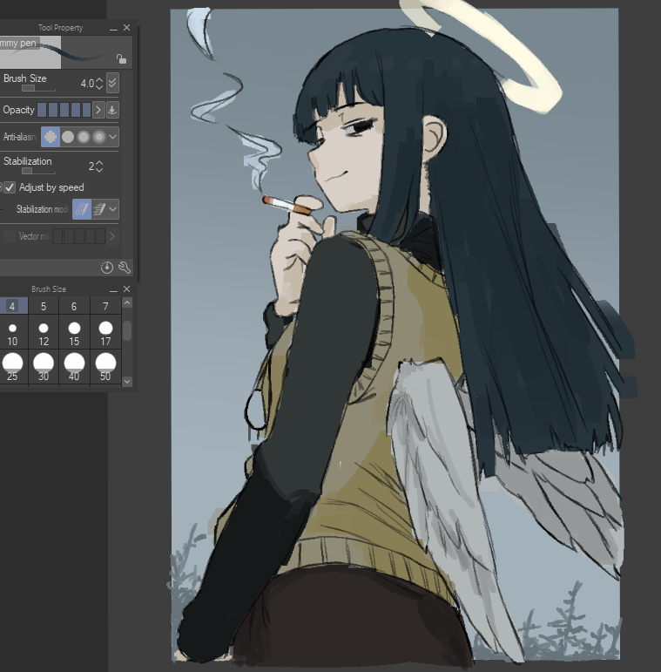661x672 pixels.
Task: Expand Vector magnet right arrow
Action: 112,236
